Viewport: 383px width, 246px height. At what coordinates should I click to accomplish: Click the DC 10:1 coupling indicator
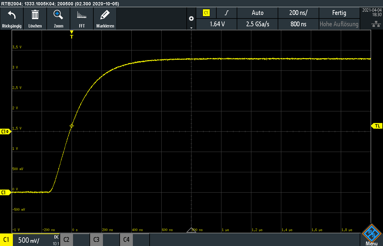point(56,240)
